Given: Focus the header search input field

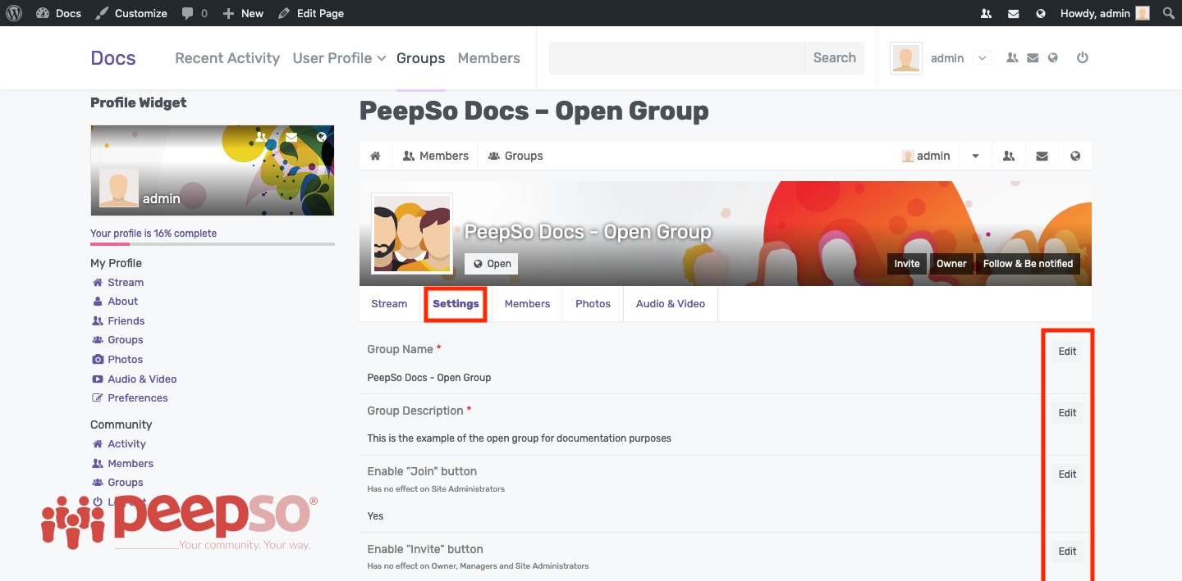Looking at the screenshot, I should (x=677, y=58).
